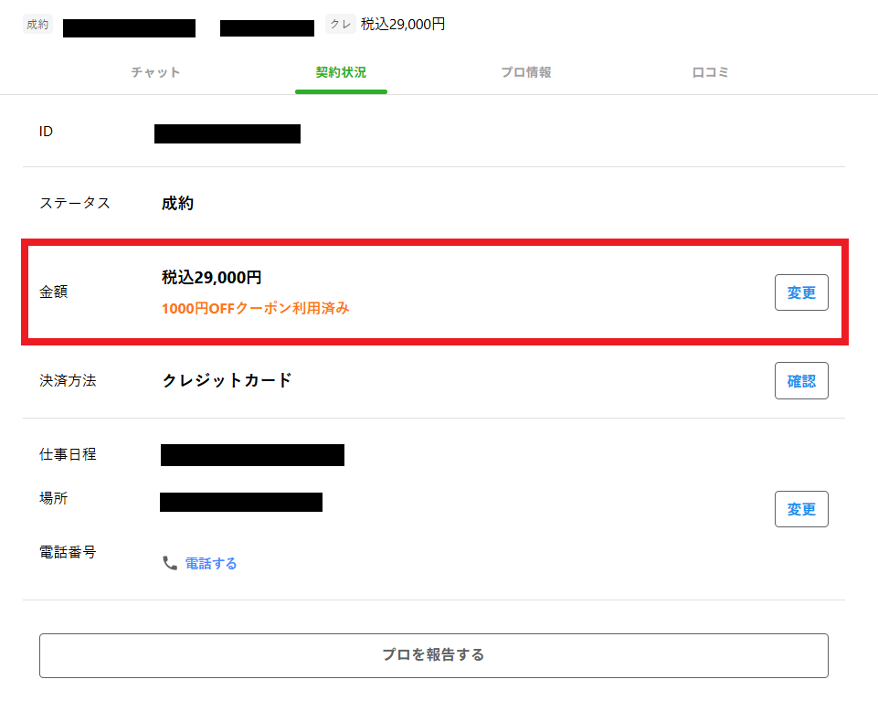Click 成約 value in the ステータス row
Screen dimensions: 878x722
point(177,204)
